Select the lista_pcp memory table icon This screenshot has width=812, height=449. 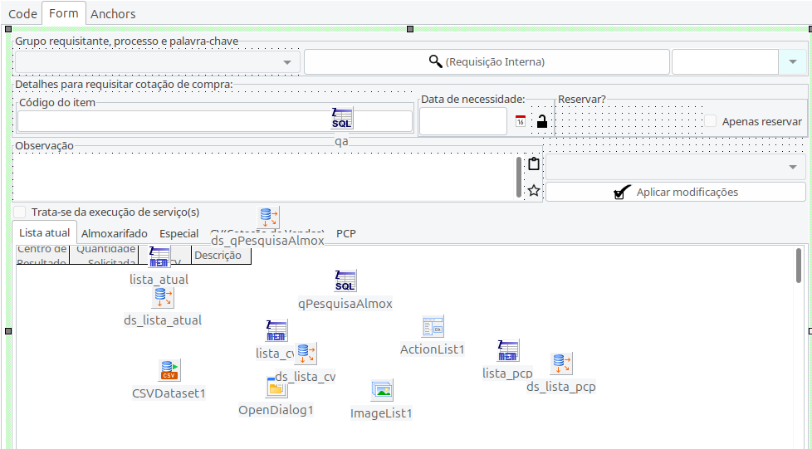coord(508,350)
